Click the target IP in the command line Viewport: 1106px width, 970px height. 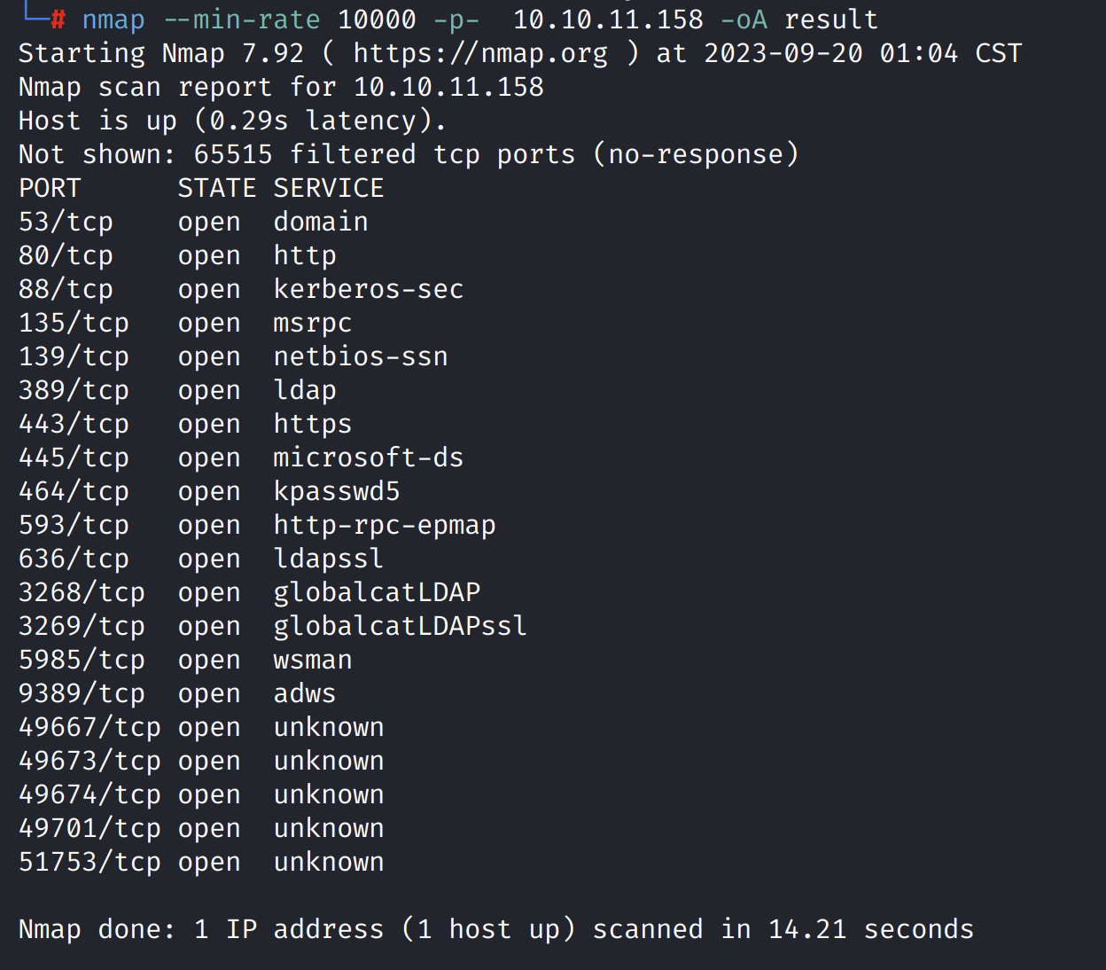pos(608,20)
